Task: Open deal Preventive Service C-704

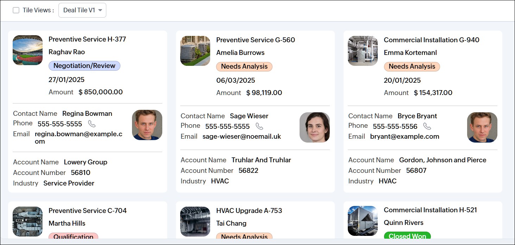Action: coord(88,211)
